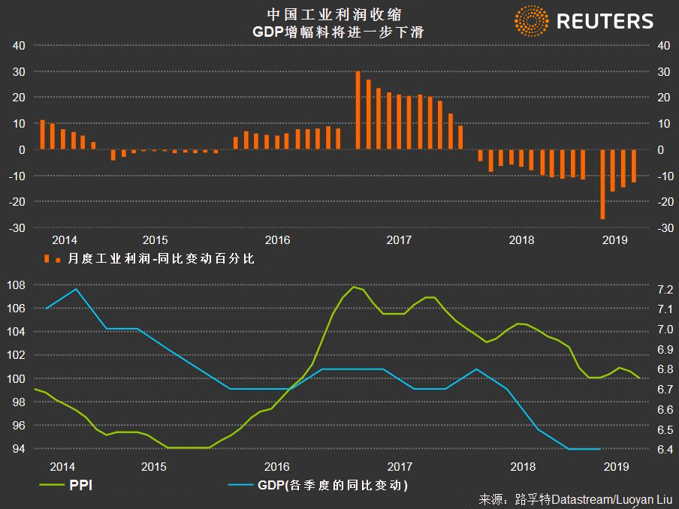Click the 102 value on the PPI axis
Viewport: 679px width, 509px height.
click(x=16, y=355)
